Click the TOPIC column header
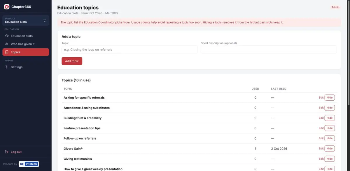 (68, 89)
